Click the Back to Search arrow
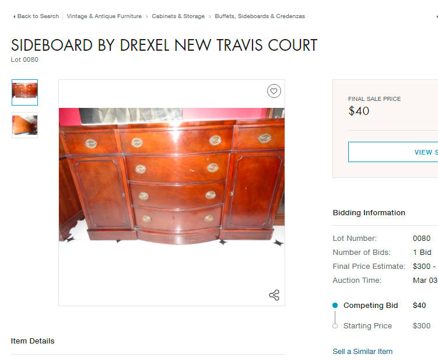The image size is (438, 361). tap(14, 16)
